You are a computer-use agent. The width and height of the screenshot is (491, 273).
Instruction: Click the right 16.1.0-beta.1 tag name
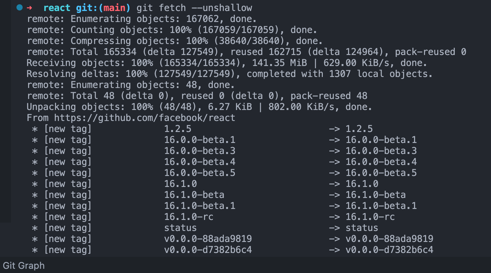click(381, 206)
